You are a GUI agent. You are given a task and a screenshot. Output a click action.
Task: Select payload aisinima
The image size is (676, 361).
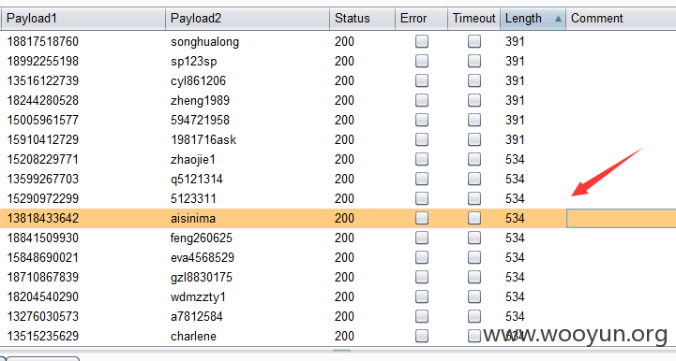click(193, 218)
